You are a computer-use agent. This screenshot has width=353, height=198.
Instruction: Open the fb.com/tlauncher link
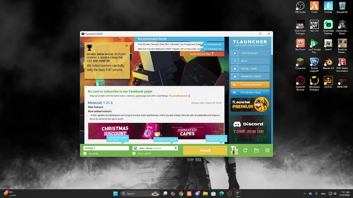178,96
